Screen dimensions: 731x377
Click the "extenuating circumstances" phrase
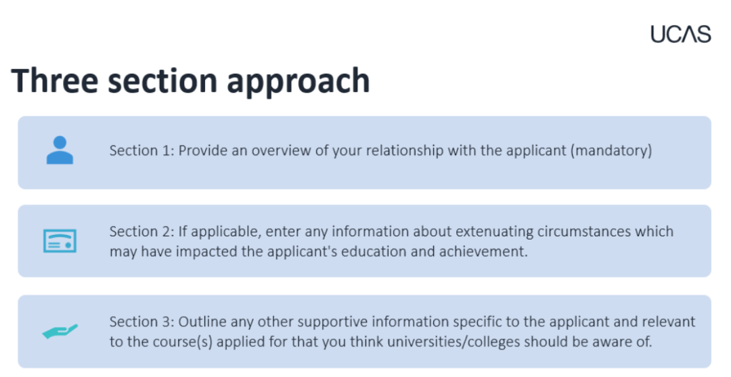(x=544, y=231)
